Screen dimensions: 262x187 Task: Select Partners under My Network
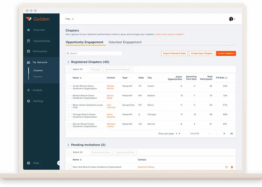[x=38, y=77]
